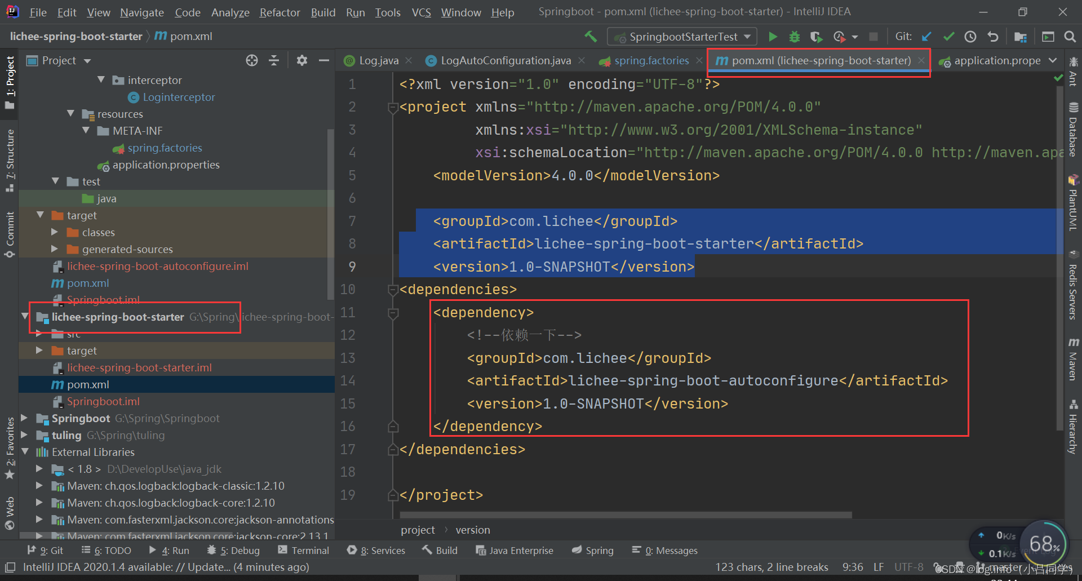Expand the classes folder

click(x=55, y=232)
